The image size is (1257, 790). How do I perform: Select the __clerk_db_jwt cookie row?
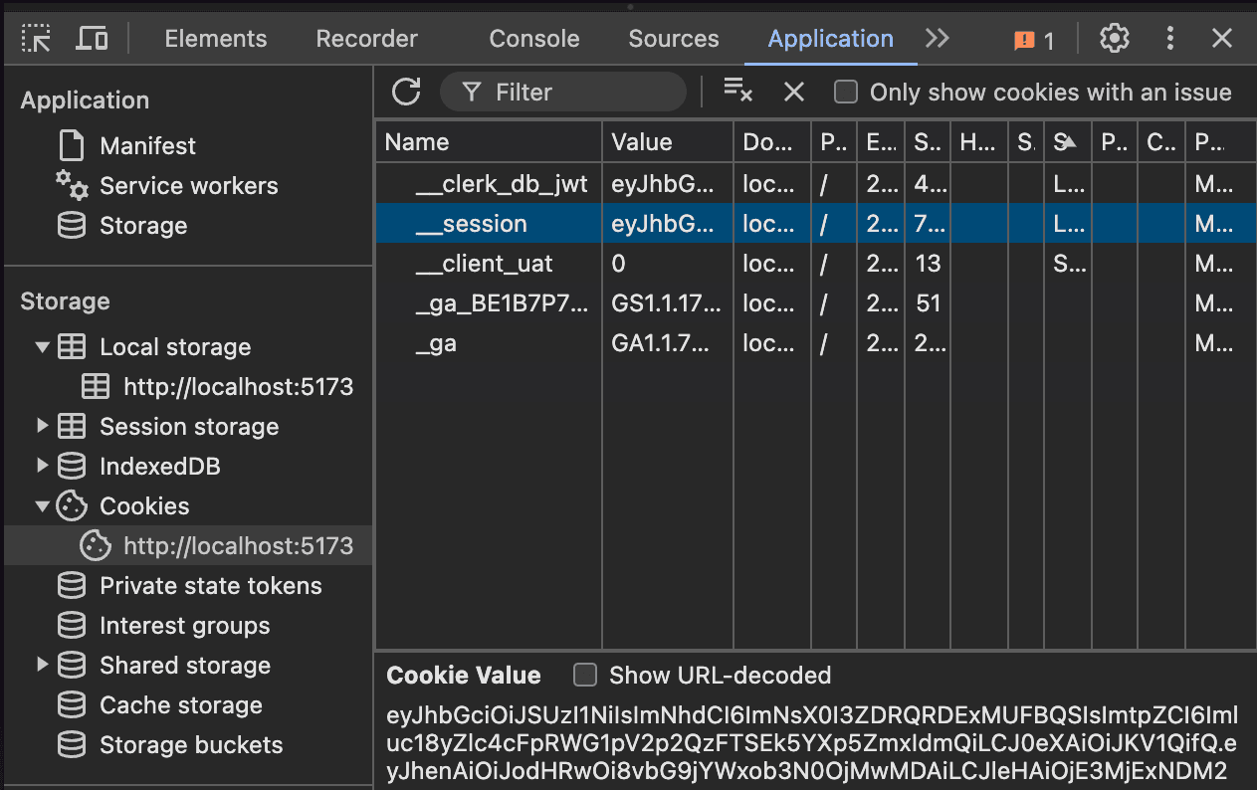tap(501, 184)
